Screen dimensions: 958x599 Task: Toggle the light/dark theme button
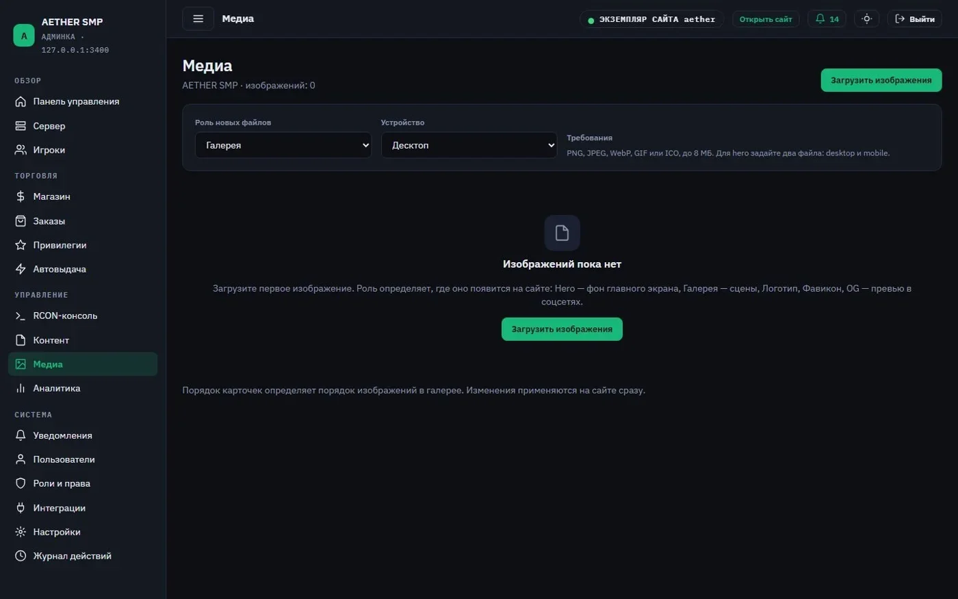(x=866, y=19)
